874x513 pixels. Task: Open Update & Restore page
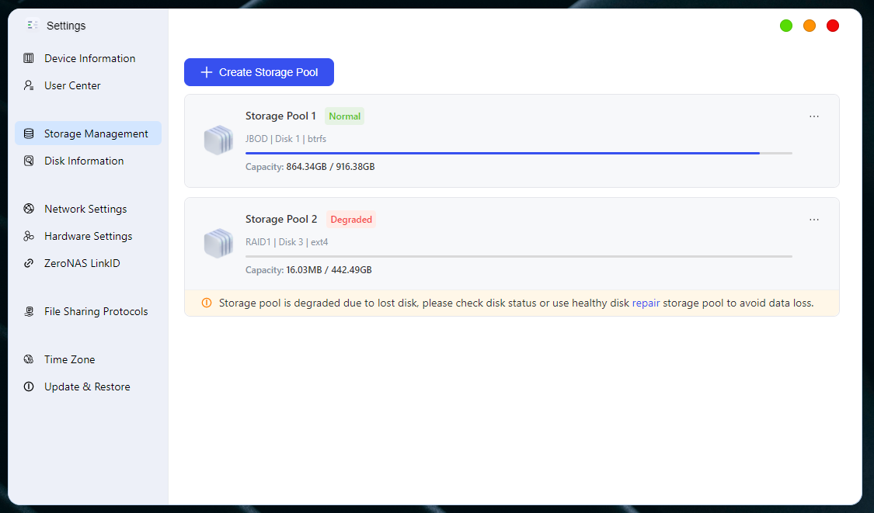88,386
